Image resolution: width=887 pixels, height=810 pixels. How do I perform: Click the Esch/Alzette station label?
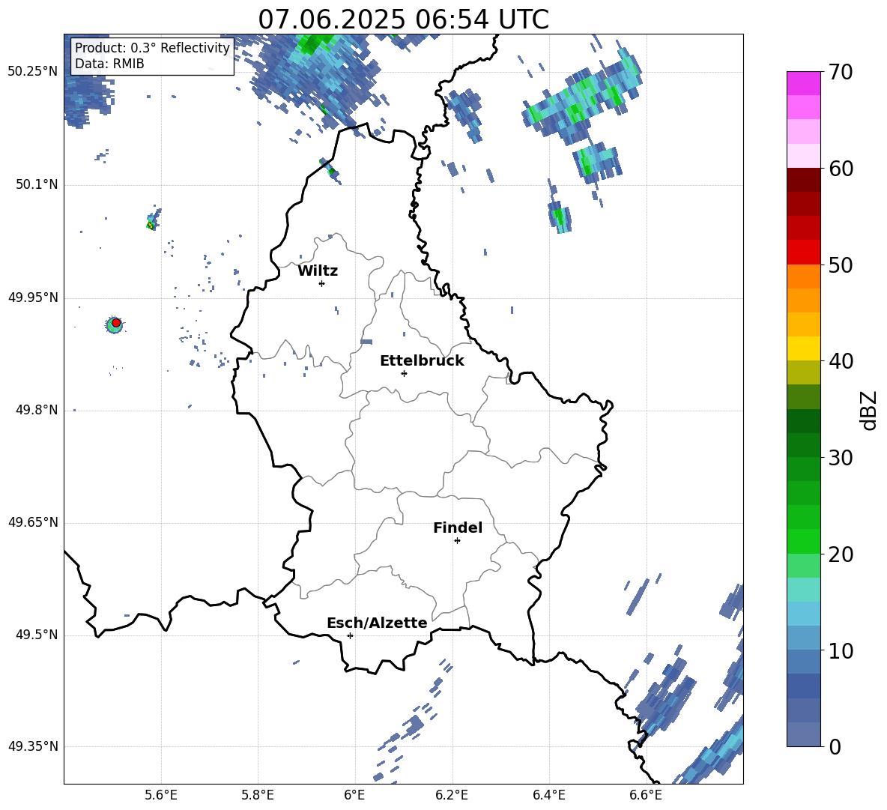coord(377,623)
